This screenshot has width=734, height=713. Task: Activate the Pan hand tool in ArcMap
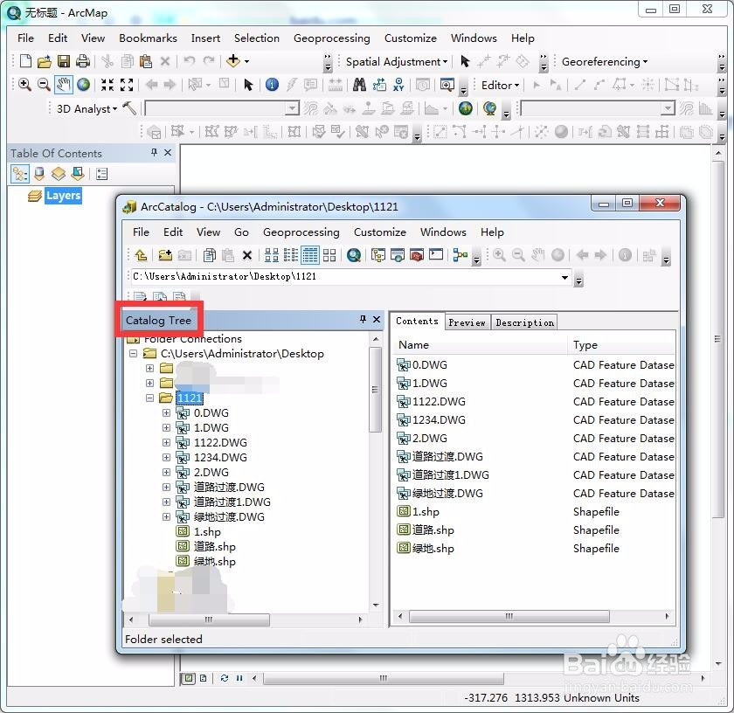point(63,84)
